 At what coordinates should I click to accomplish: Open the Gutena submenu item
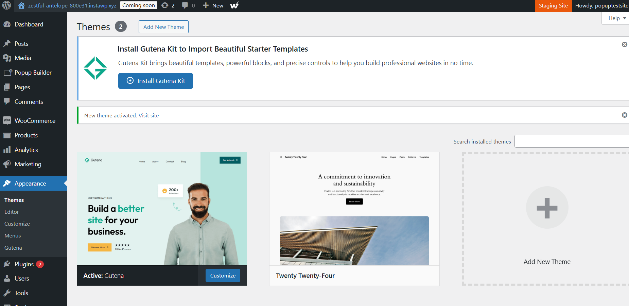click(x=13, y=248)
